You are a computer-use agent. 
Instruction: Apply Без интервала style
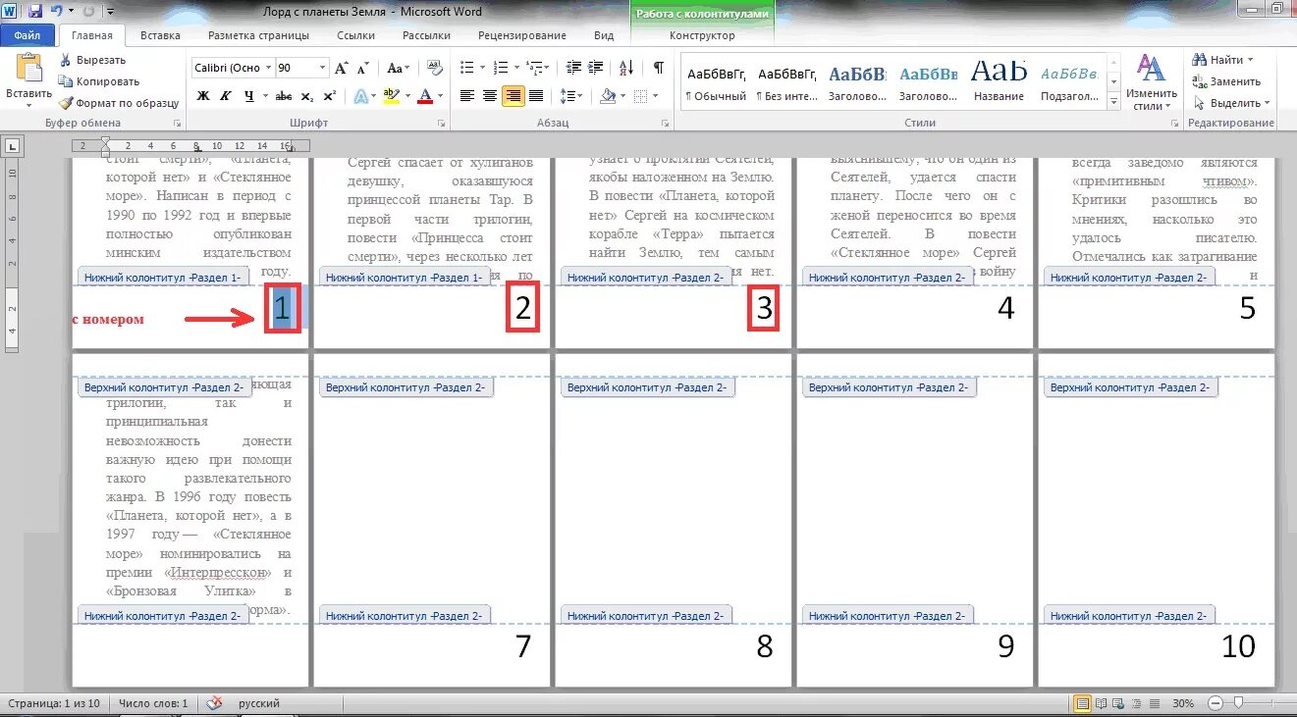pyautogui.click(x=787, y=81)
